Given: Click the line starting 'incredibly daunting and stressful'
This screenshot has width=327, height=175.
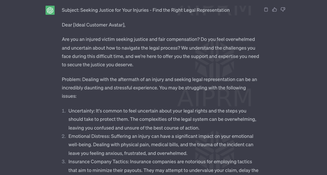Looking at the screenshot, I should [x=154, y=88].
